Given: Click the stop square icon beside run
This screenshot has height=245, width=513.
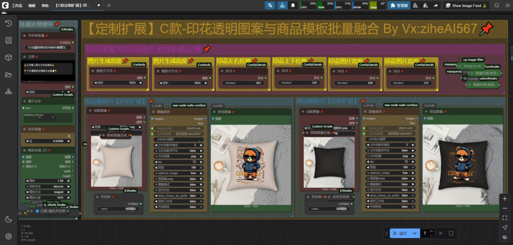Looking at the screenshot, I should pos(451,233).
